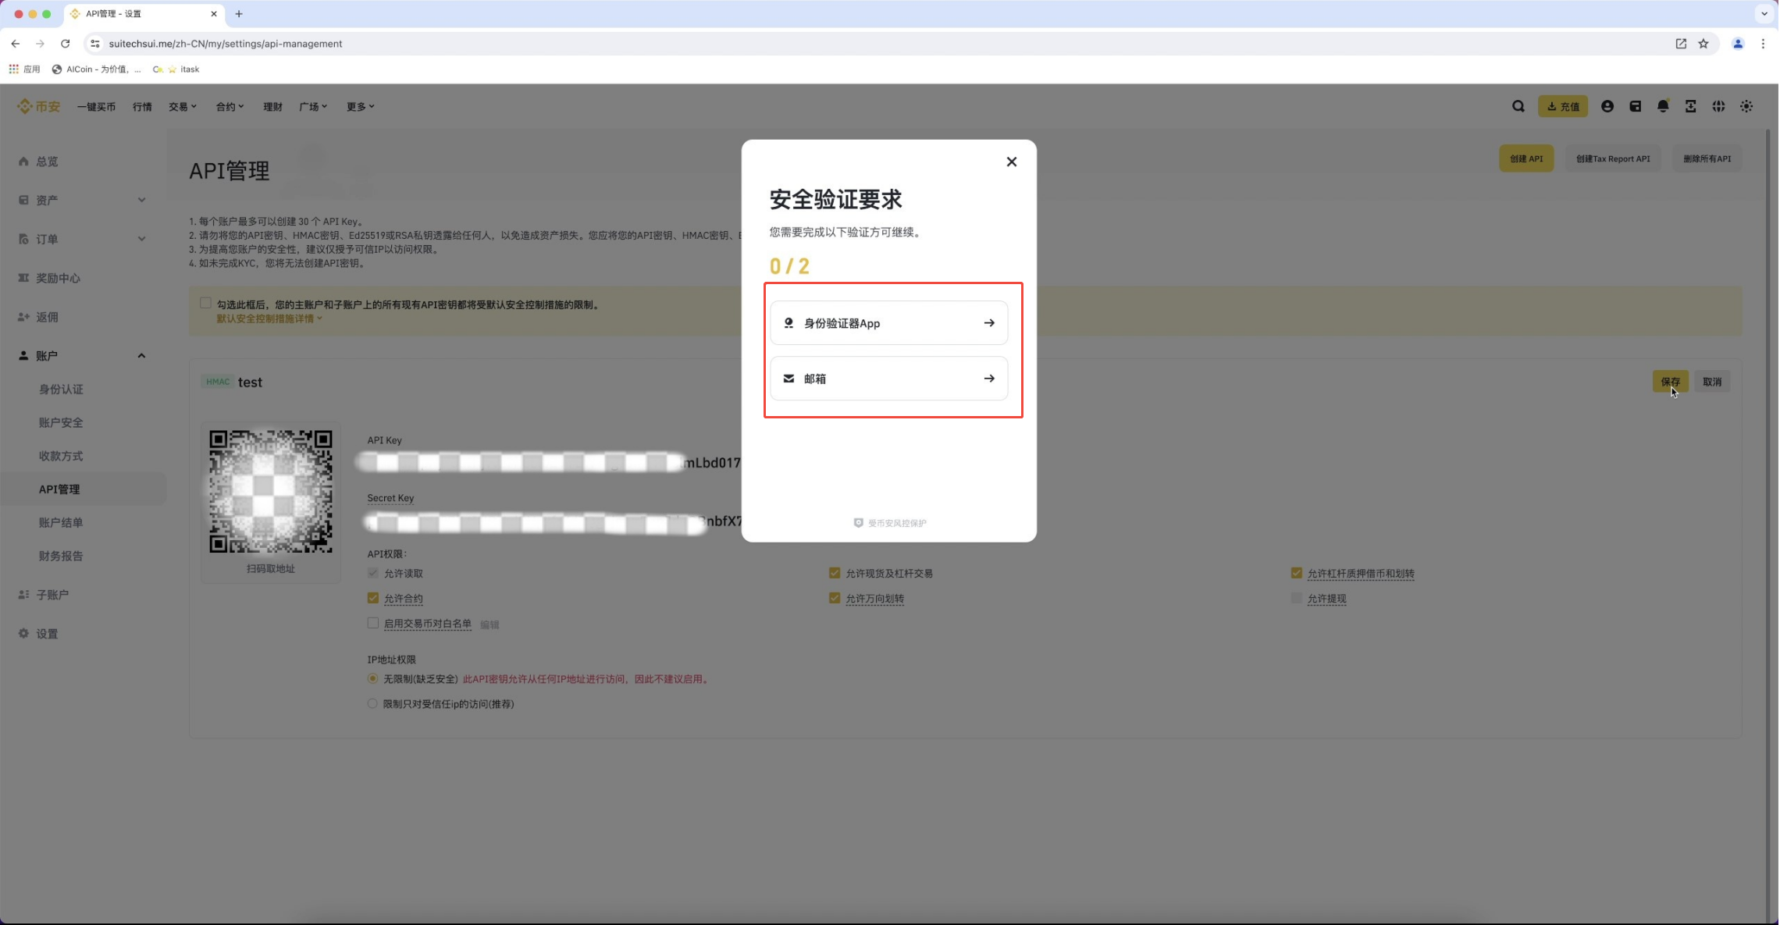Toggle the theme sun icon
Screen dimensions: 1780x925
click(x=1747, y=106)
